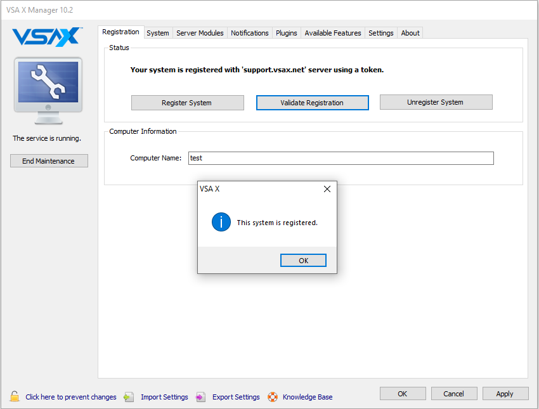Switch to the Notifications tab
The image size is (539, 409).
click(x=250, y=33)
